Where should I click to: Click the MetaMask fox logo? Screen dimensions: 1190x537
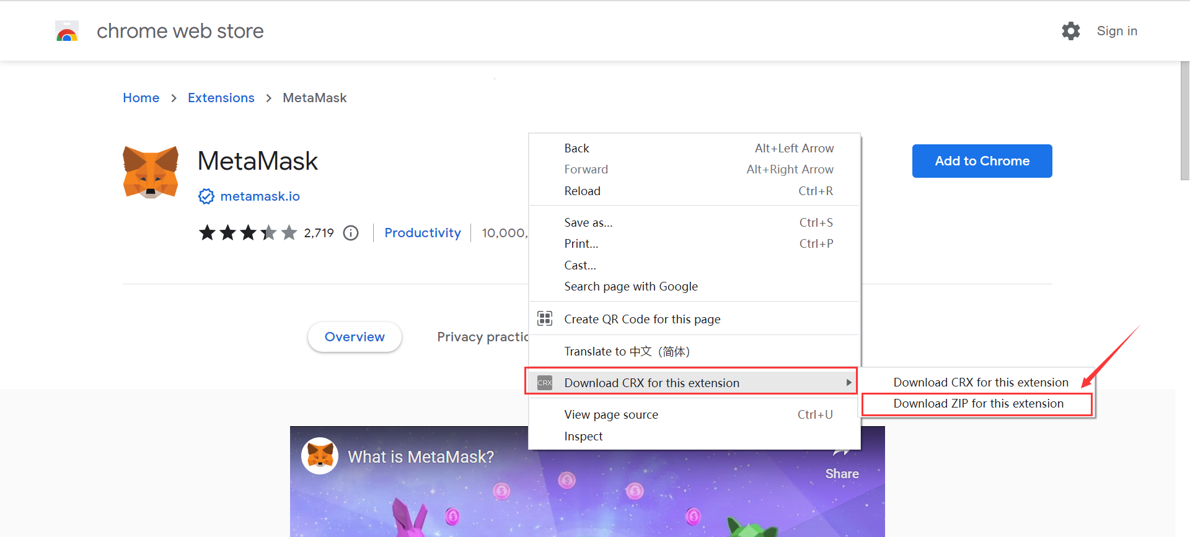151,172
